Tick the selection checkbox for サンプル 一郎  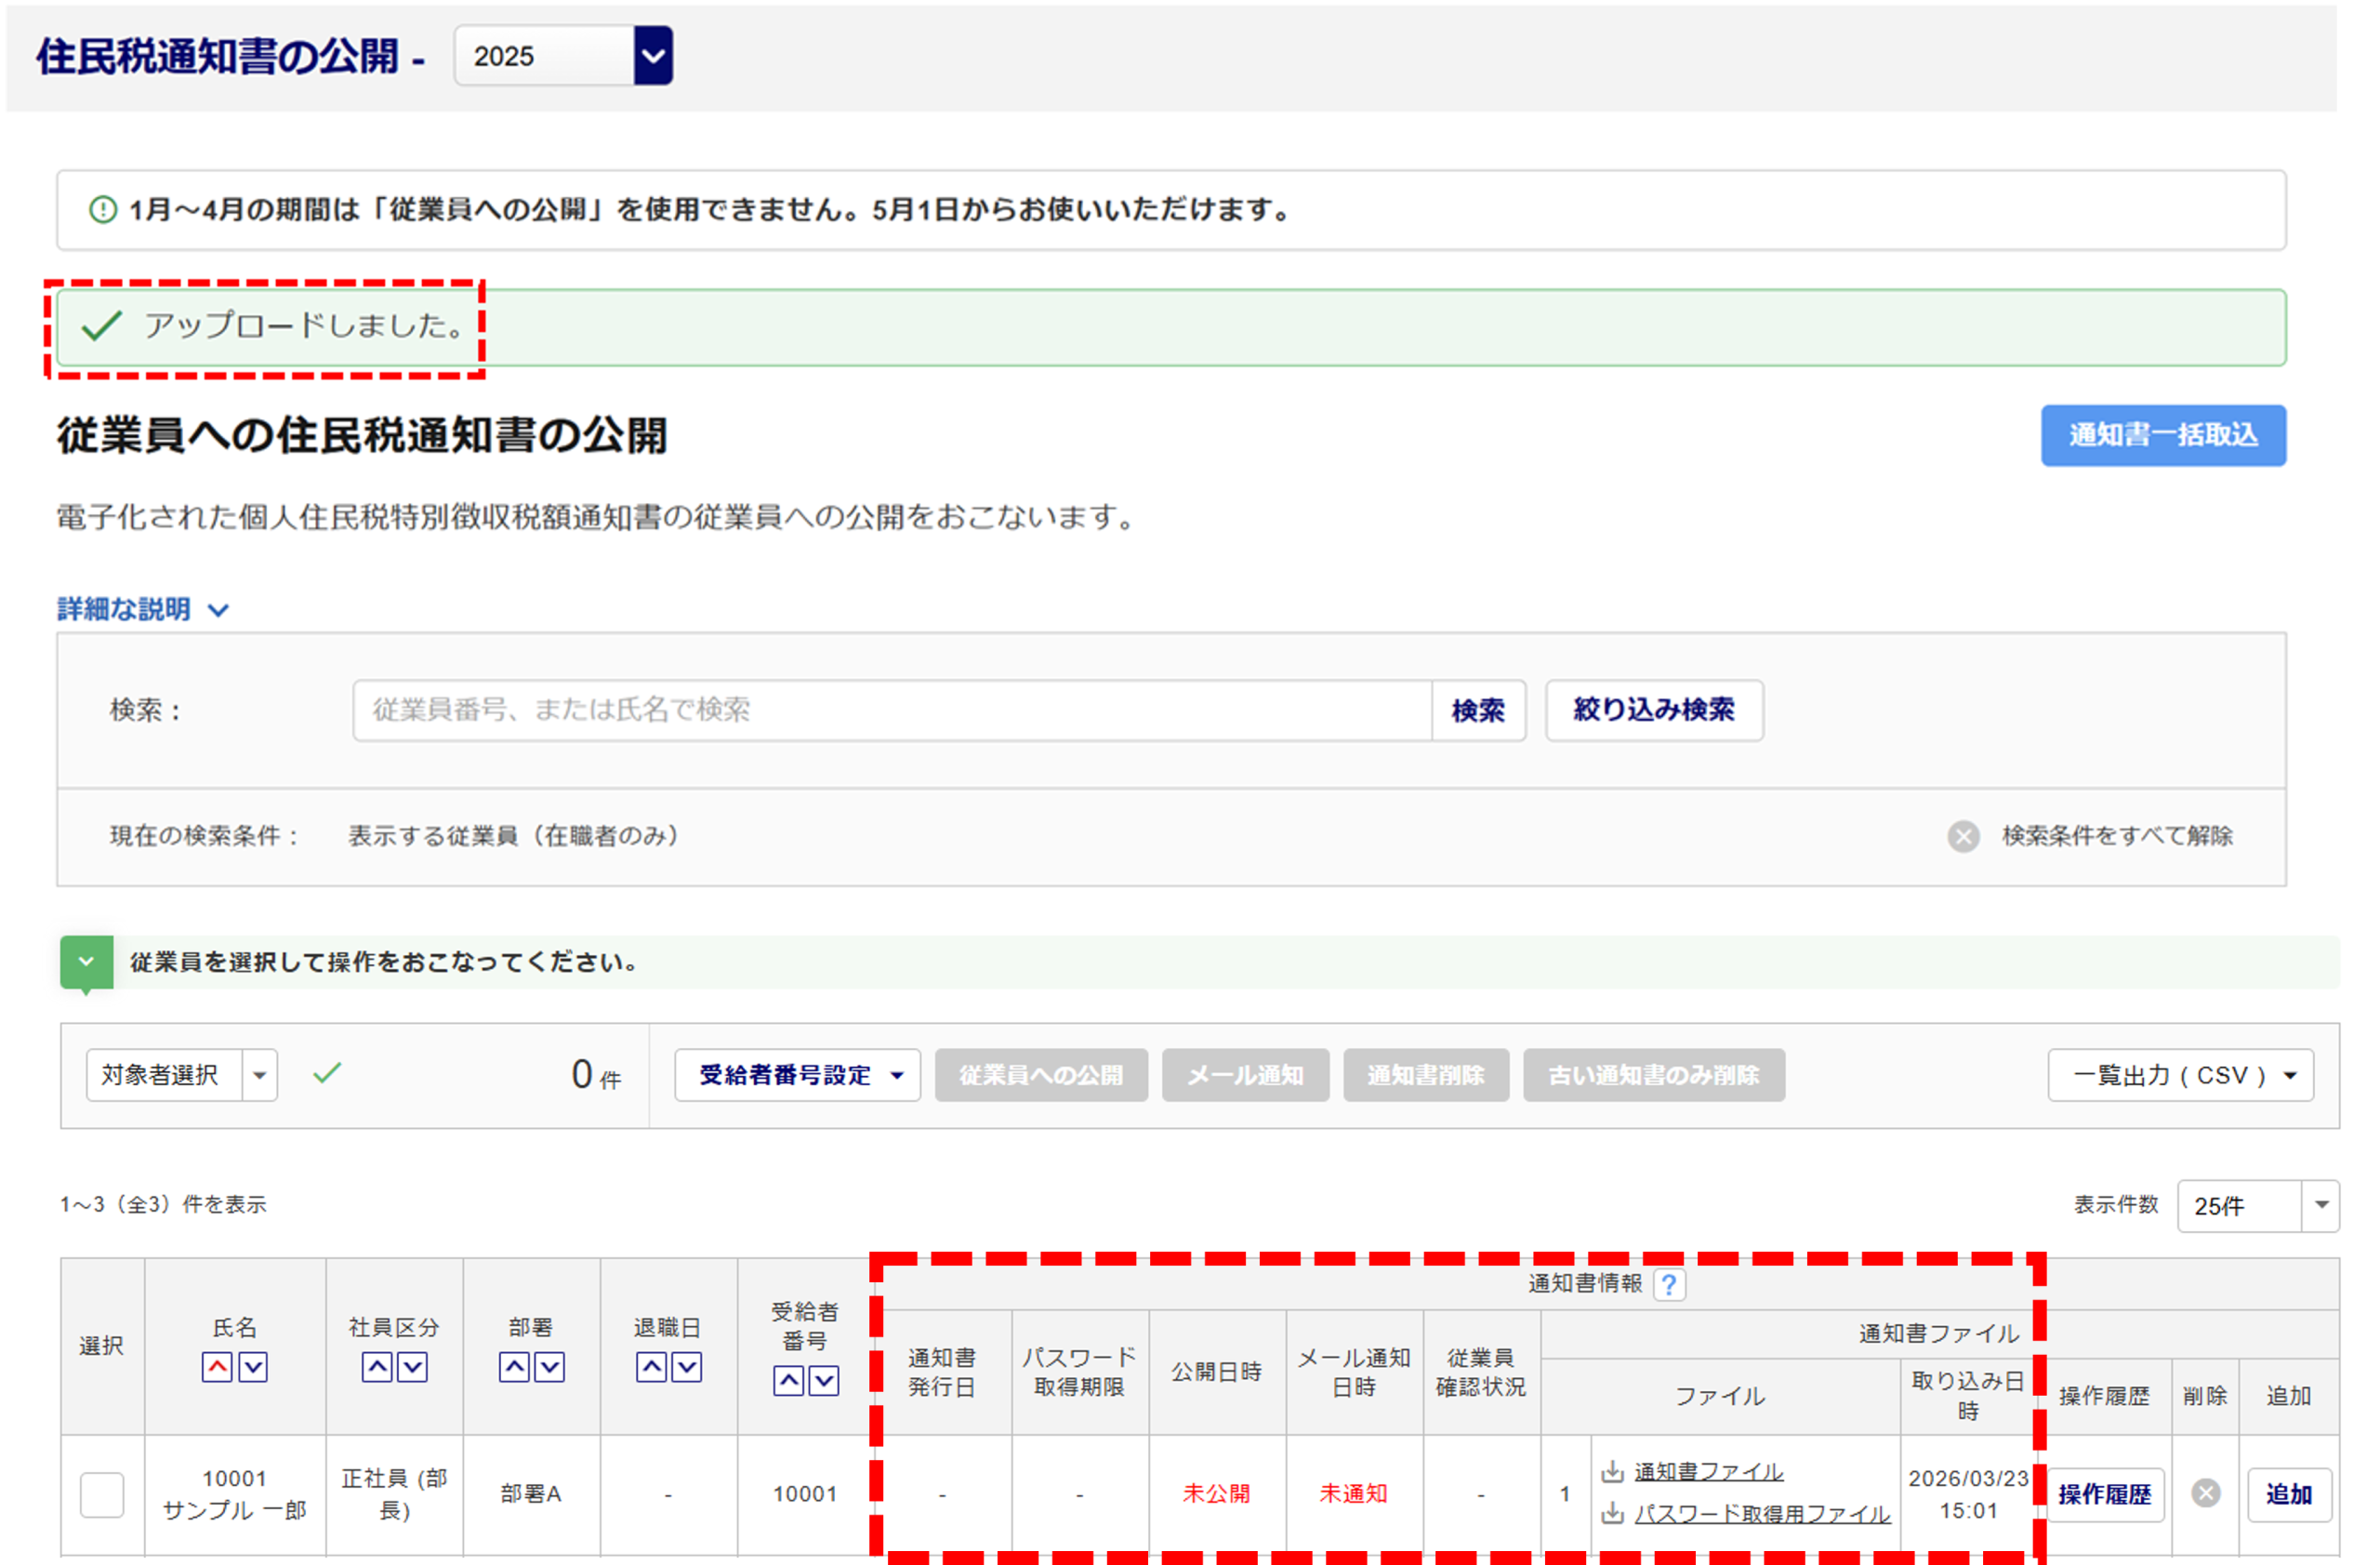[102, 1494]
